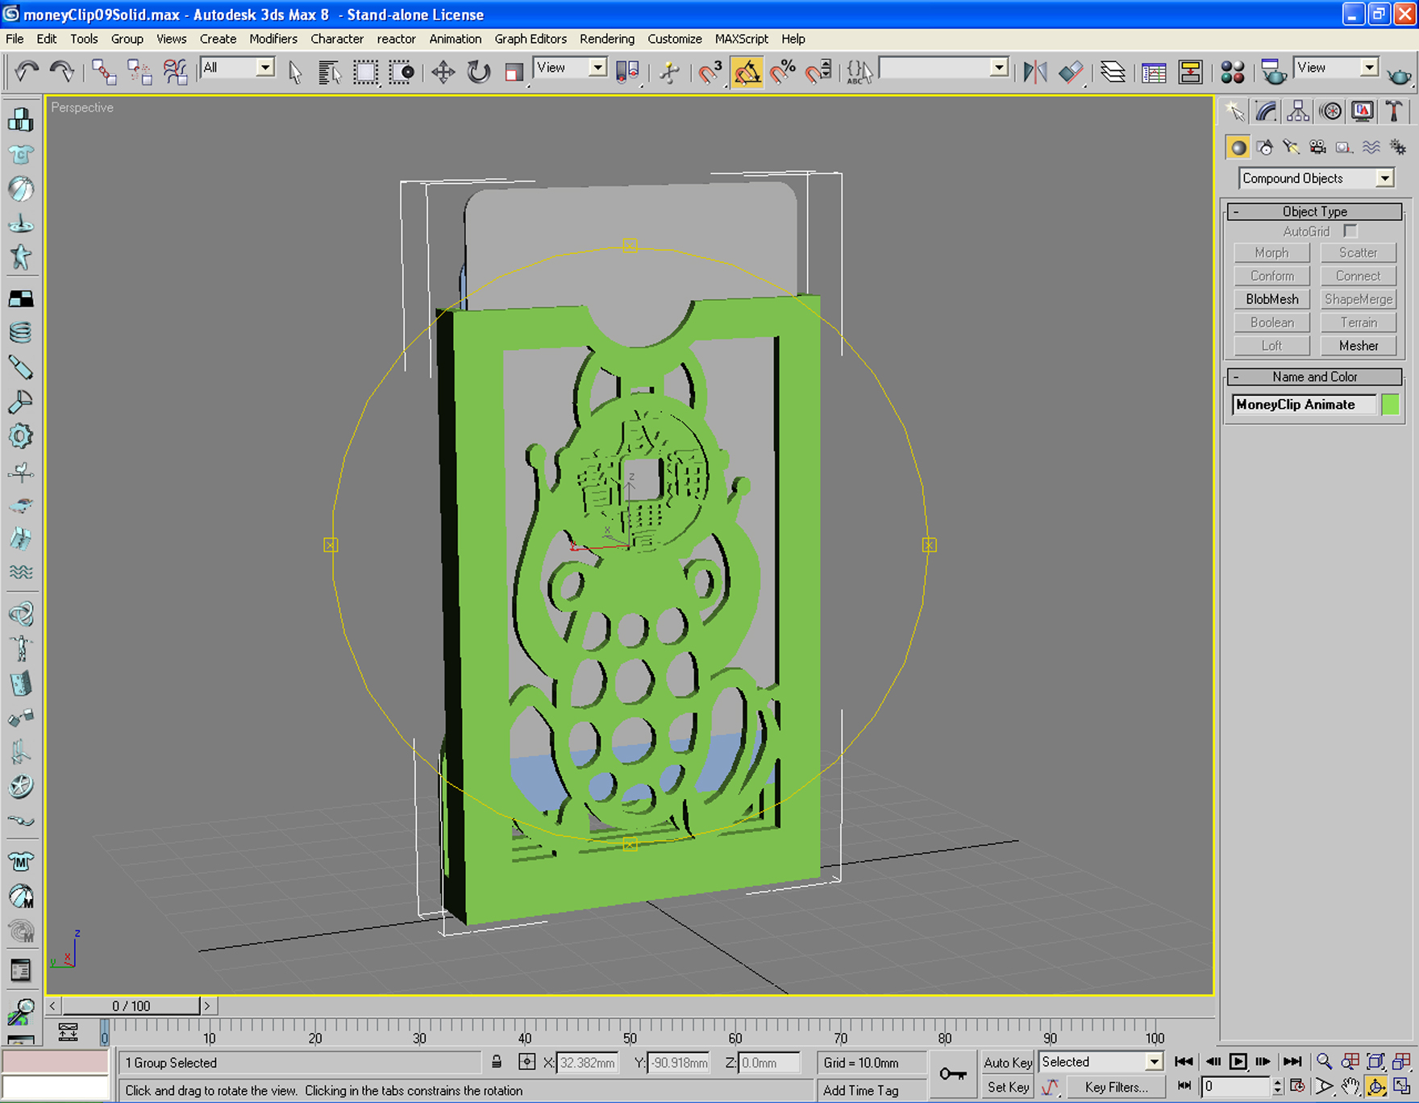Open the Material Editor spheres icon
This screenshot has width=1419, height=1103.
[x=1232, y=73]
